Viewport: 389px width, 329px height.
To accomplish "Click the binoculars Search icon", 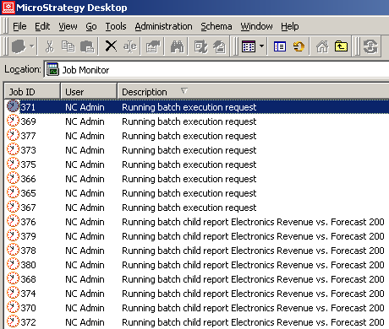I will point(177,46).
